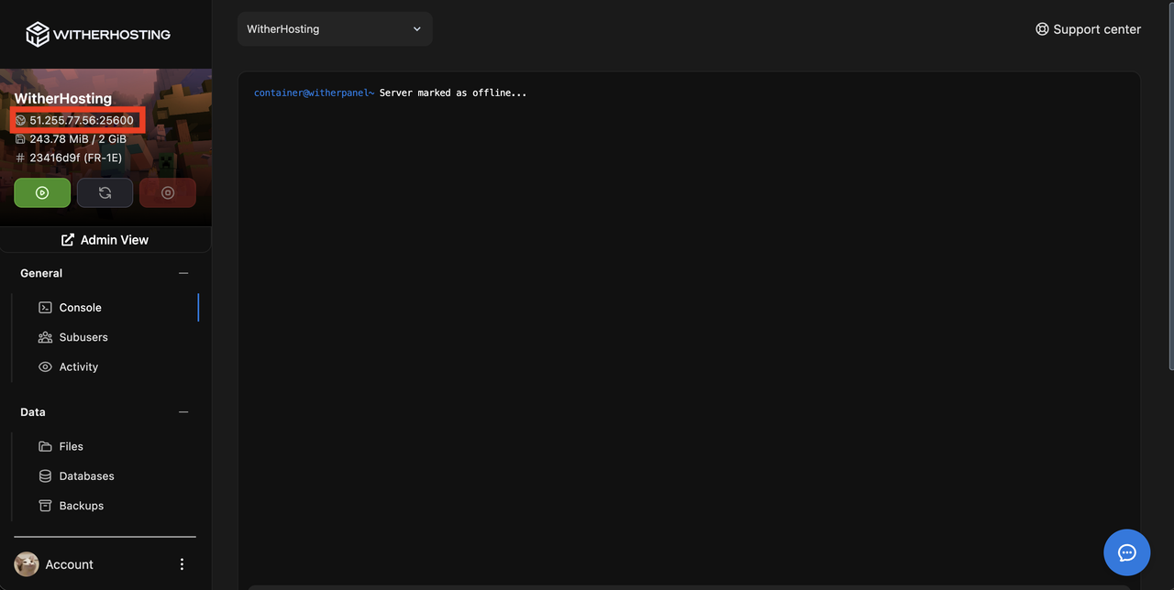Image resolution: width=1174 pixels, height=590 pixels.
Task: Click the WITHERHOSTING brand name
Action: 112,35
